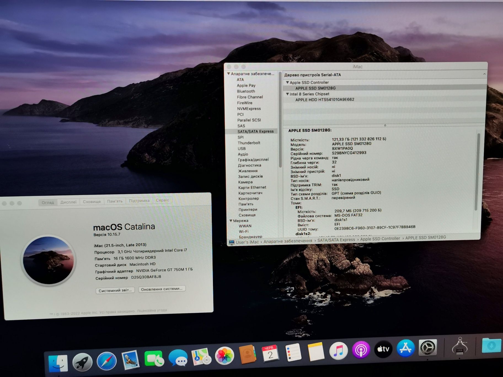Open System Information chip icon in Dock
503x377 pixels.
pos(459,346)
